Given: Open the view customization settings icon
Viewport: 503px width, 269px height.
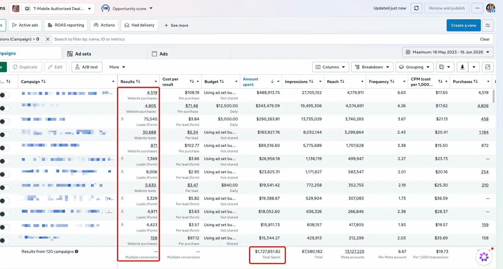Looking at the screenshot, I should pyautogui.click(x=488, y=25).
